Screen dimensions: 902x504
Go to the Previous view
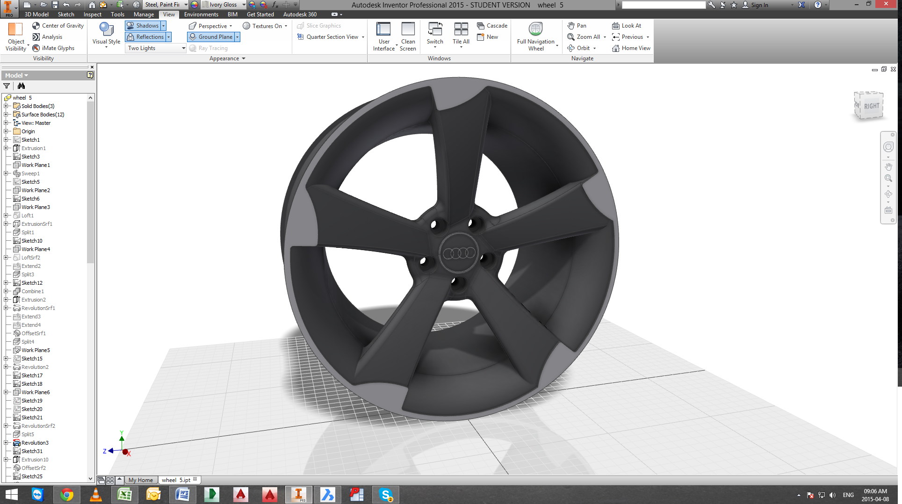628,37
